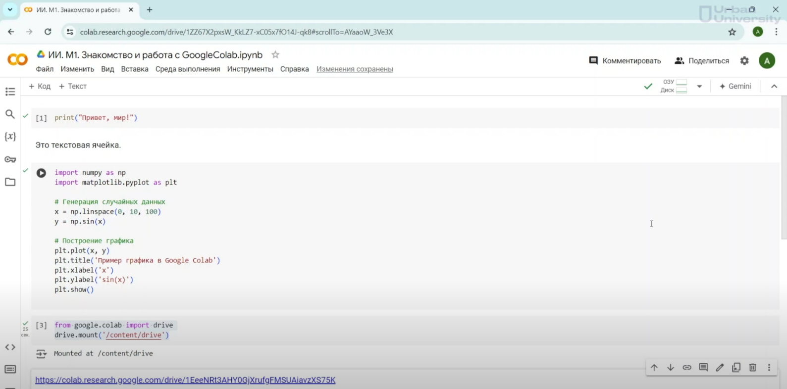787x389 pixels.
Task: Open the variables inspector panel
Action: click(10, 137)
